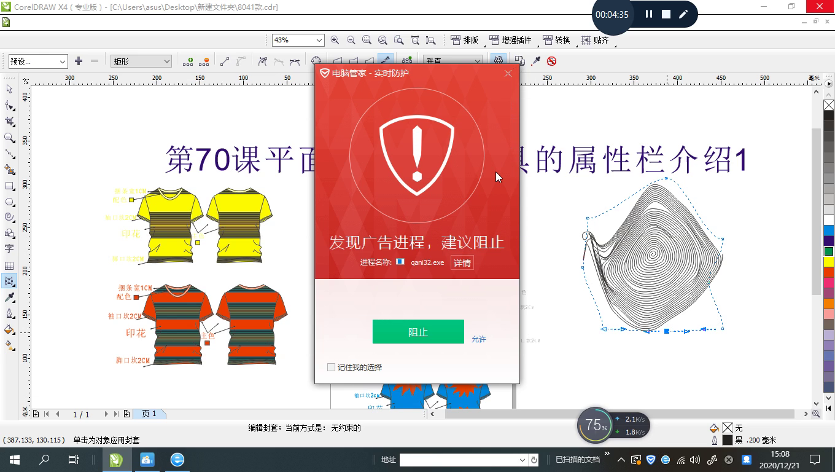
Task: Click the Add Nodes icon
Action: point(188,61)
